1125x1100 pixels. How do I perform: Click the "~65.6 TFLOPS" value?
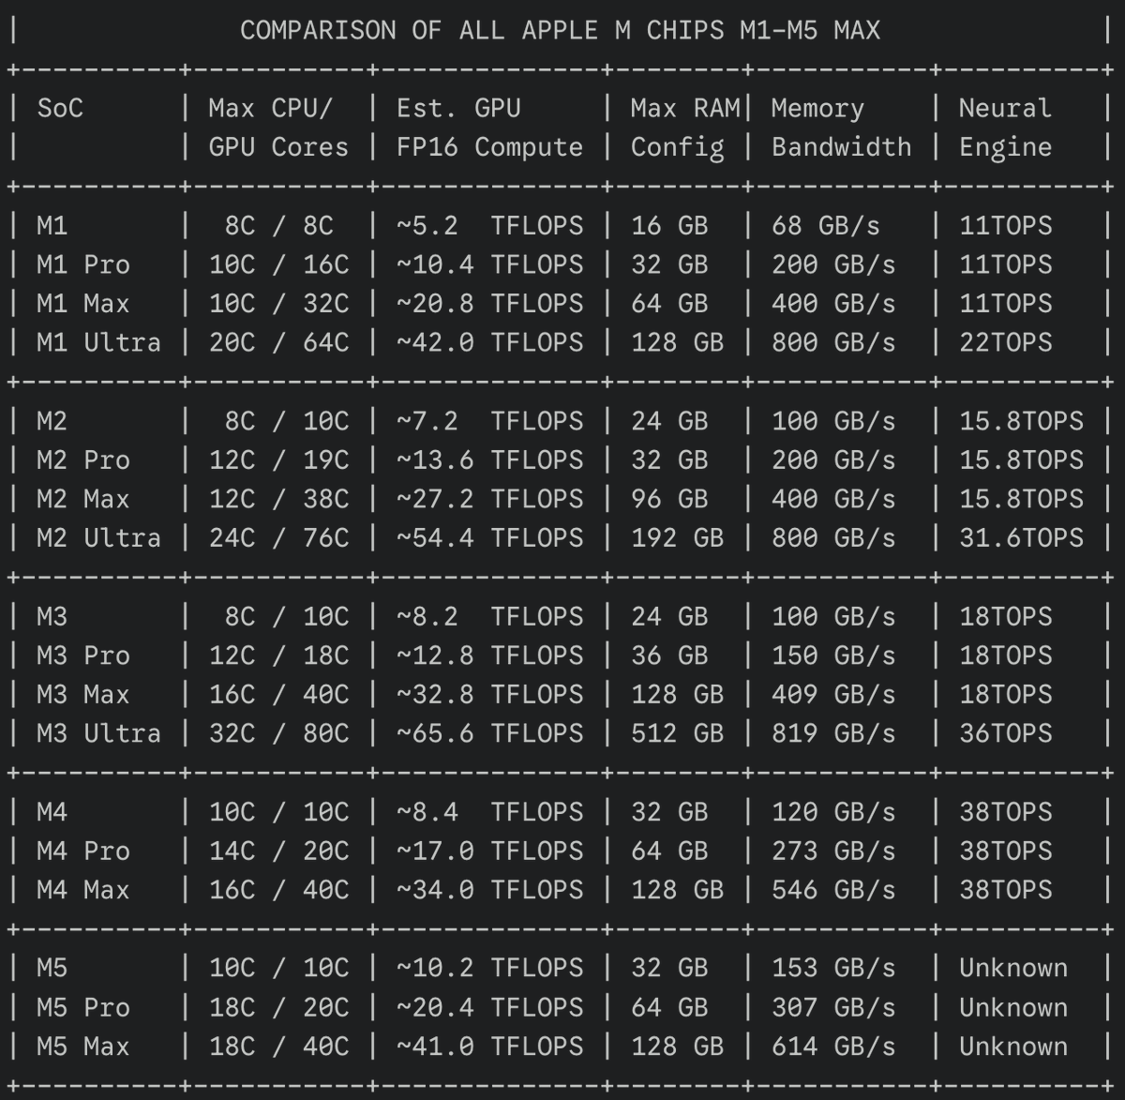point(489,733)
